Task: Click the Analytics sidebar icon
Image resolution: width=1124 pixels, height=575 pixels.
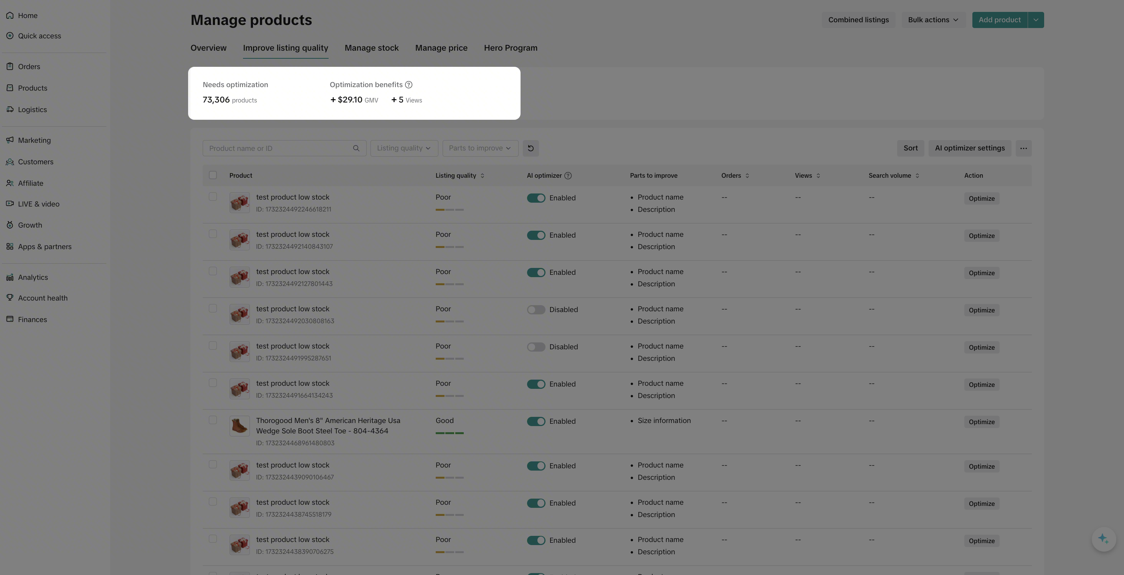Action: [10, 278]
